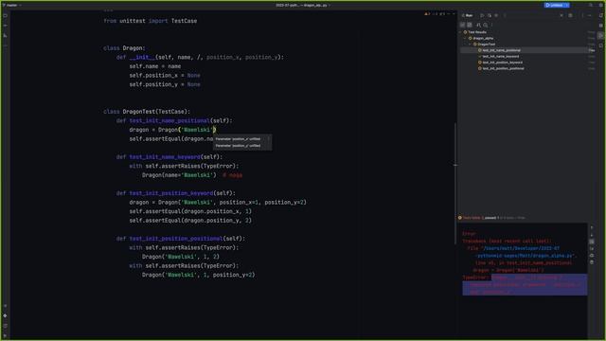Hide the Run tool window

590,15
